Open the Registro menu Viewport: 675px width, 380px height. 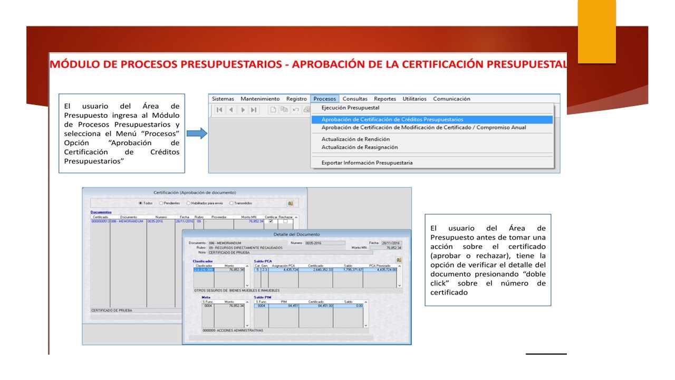(x=296, y=99)
